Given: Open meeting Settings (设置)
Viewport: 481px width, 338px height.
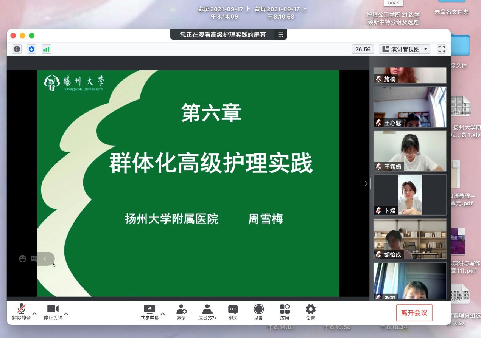Looking at the screenshot, I should [x=311, y=312].
